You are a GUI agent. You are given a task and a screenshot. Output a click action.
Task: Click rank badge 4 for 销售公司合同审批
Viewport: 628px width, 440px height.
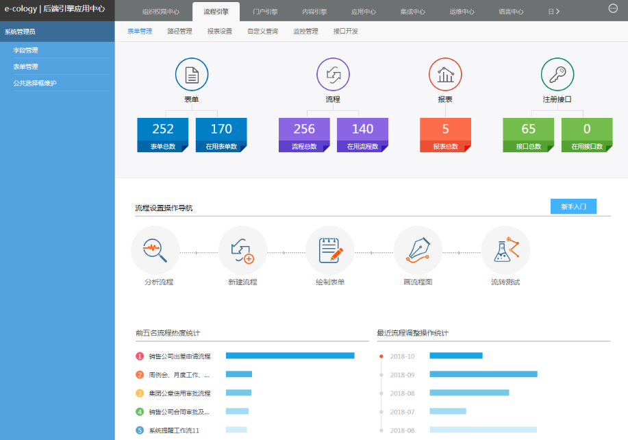click(x=140, y=411)
